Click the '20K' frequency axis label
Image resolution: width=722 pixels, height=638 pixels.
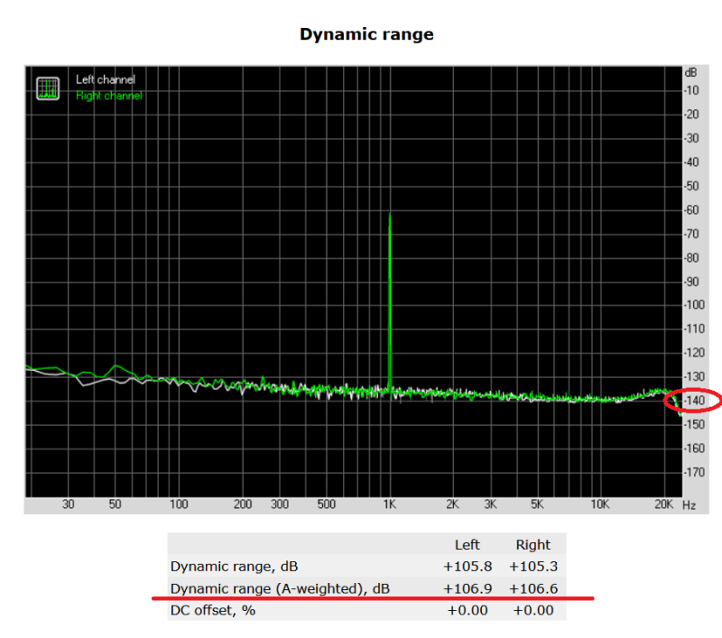664,505
